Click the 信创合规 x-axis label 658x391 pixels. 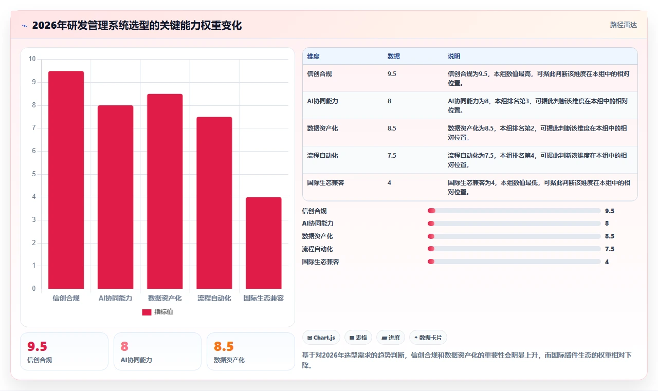66,298
